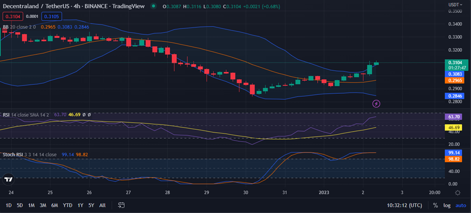
Task: Click the 30 date label on time axis
Action: (x=246, y=192)
